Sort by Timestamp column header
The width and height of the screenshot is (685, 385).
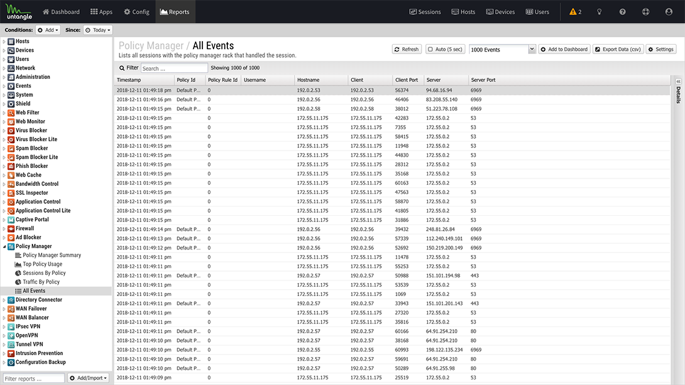pyautogui.click(x=144, y=80)
